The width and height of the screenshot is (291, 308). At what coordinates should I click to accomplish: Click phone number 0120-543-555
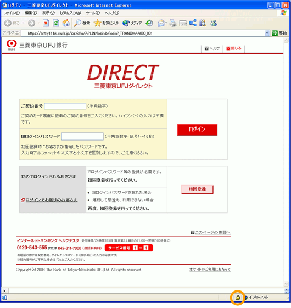[32, 248]
